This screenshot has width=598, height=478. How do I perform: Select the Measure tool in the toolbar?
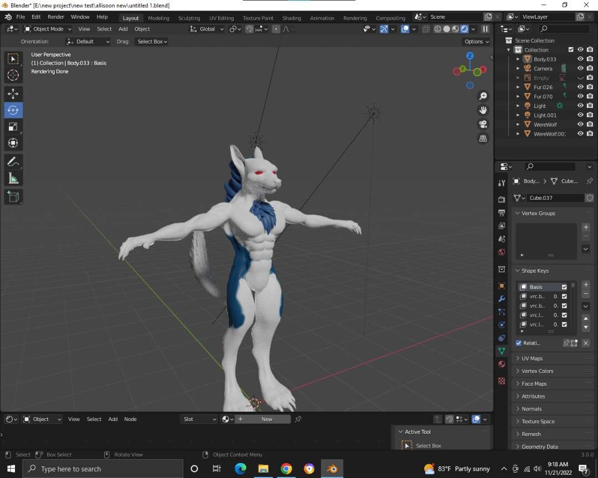click(x=13, y=178)
